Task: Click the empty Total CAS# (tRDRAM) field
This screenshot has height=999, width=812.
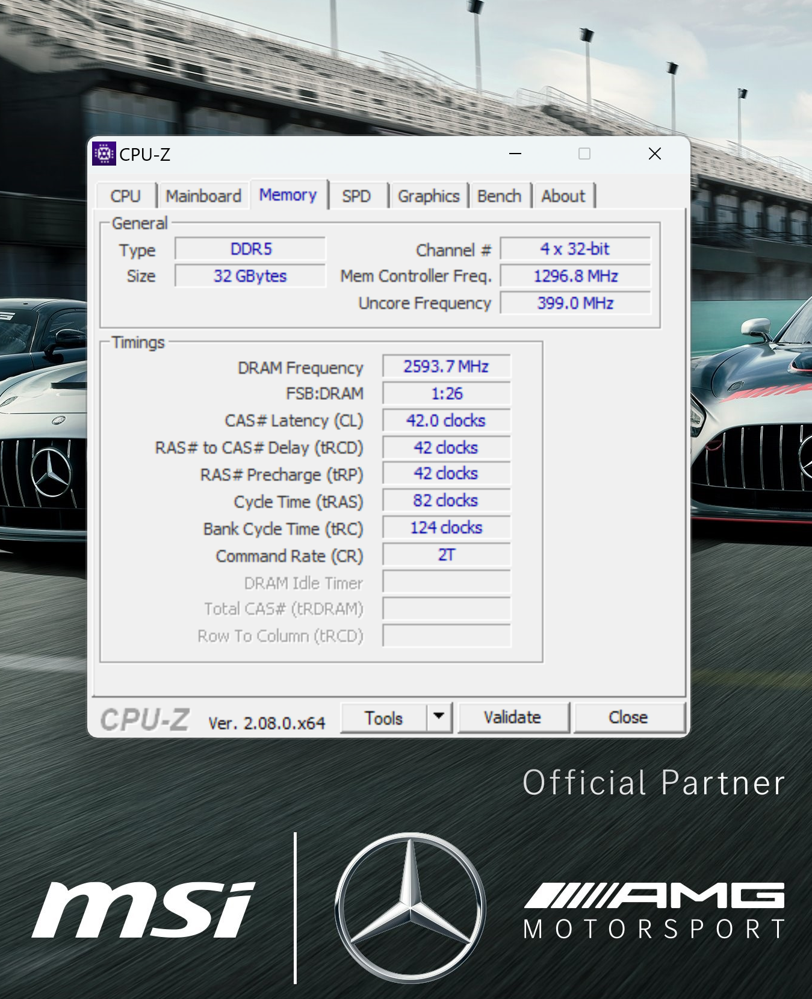Action: pos(447,609)
